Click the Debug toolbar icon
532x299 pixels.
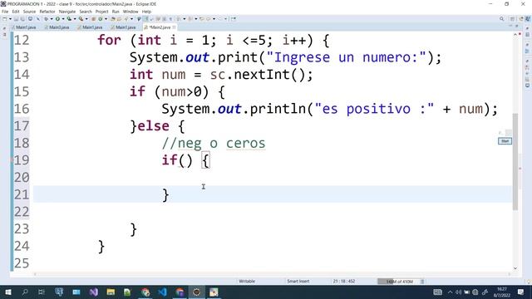pyautogui.click(x=47, y=19)
